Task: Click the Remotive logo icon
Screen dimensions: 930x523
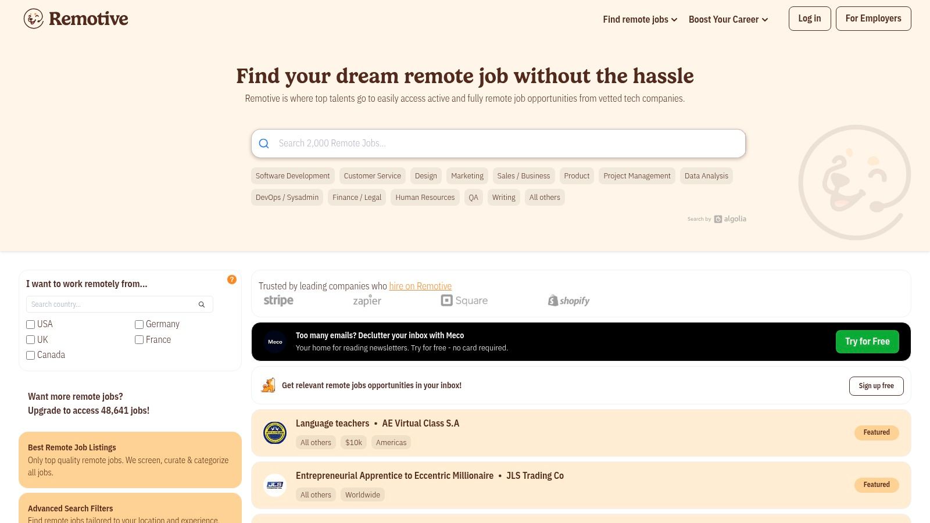Action: 34,19
